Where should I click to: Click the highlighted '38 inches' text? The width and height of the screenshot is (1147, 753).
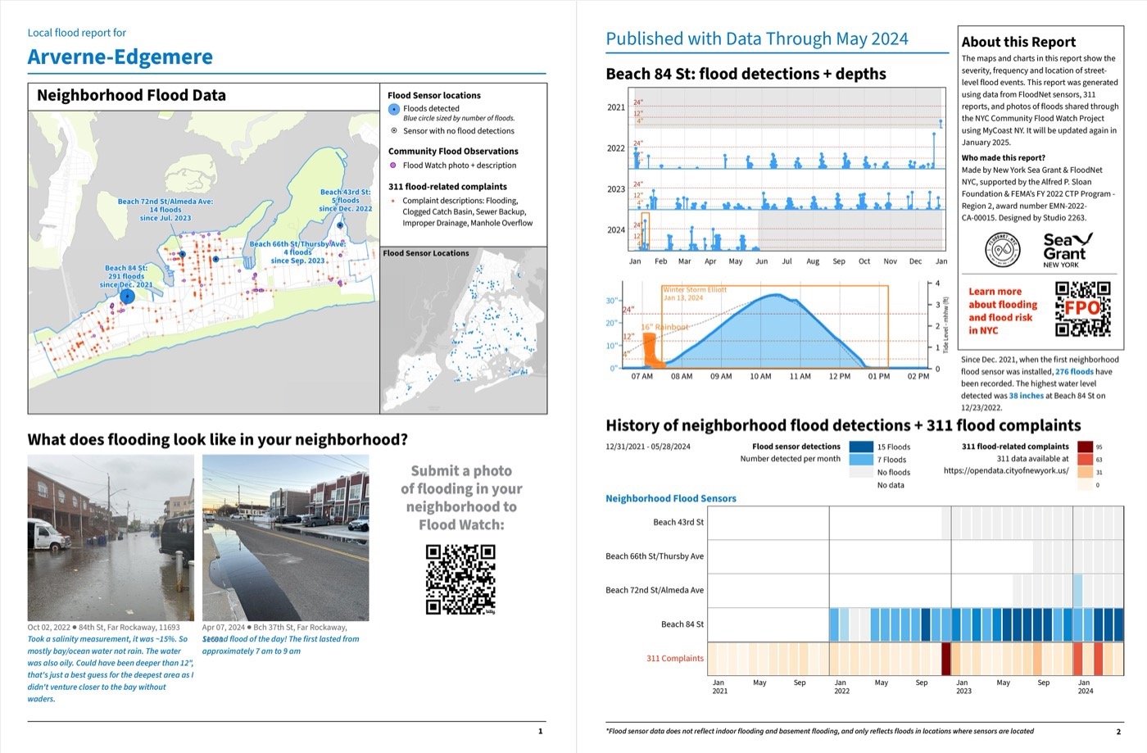pyautogui.click(x=1026, y=396)
